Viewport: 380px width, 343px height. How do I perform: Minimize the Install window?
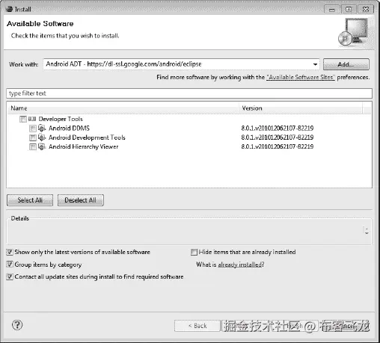click(x=332, y=10)
